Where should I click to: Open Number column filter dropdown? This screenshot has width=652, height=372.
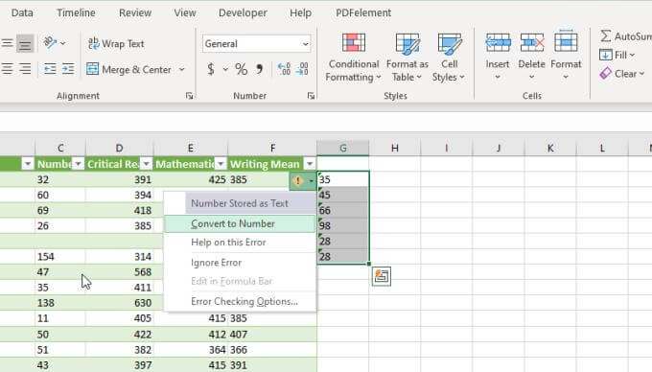79,164
